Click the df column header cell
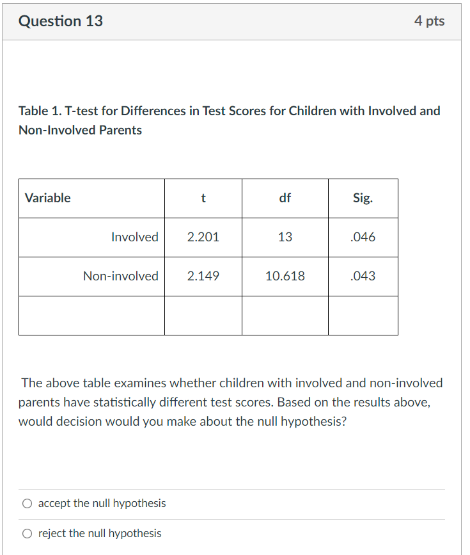The image size is (470, 555). pos(285,198)
